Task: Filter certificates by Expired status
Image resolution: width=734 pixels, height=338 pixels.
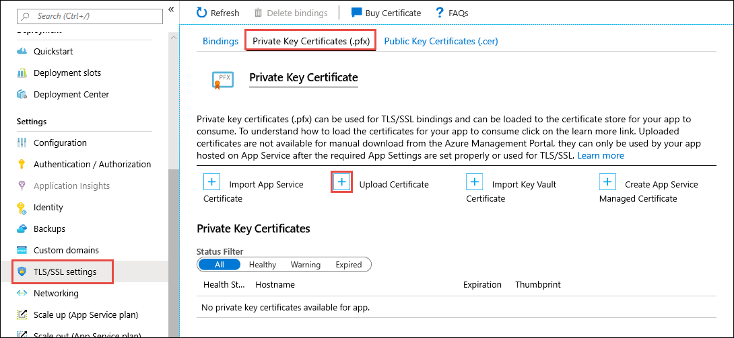Action: tap(349, 265)
